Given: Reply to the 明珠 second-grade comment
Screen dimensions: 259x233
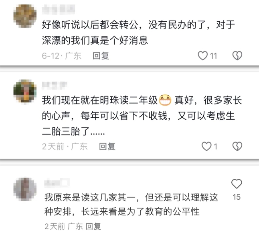Looking at the screenshot, I should [107, 147].
